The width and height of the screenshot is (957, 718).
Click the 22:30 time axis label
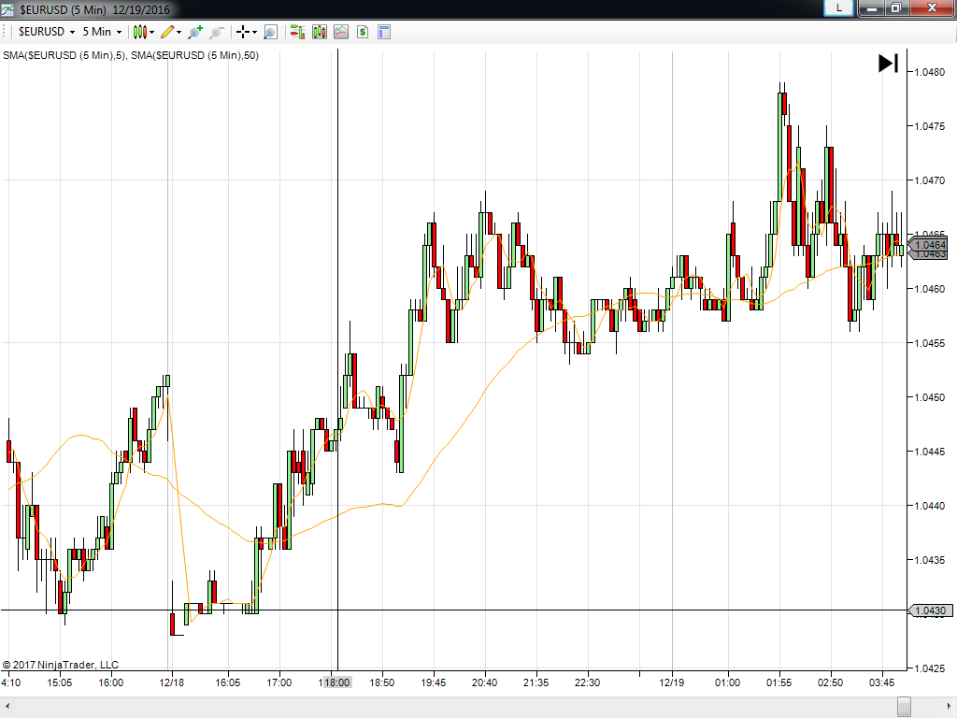tap(587, 682)
